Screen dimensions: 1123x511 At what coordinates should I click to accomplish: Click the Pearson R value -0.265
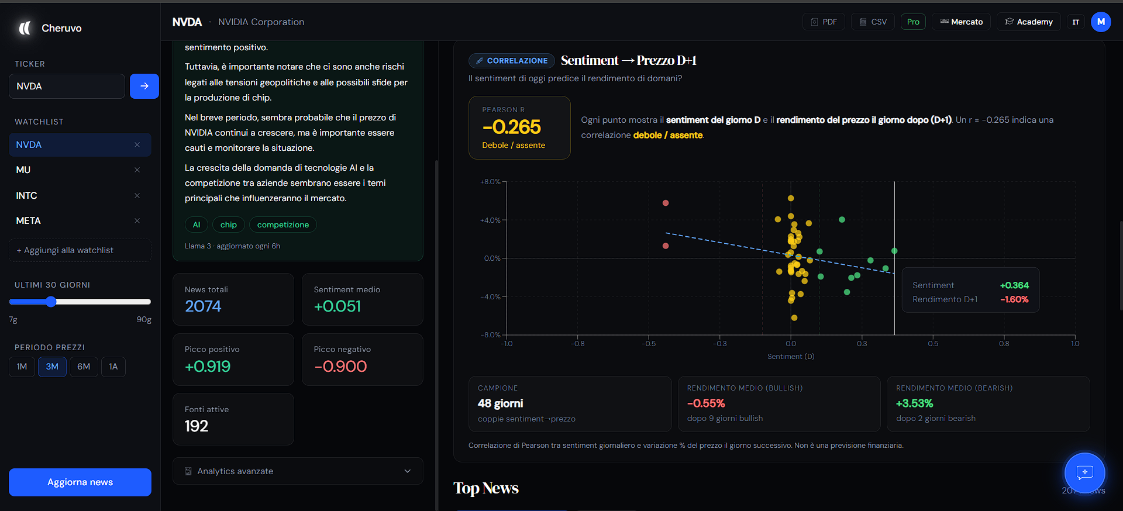point(512,127)
